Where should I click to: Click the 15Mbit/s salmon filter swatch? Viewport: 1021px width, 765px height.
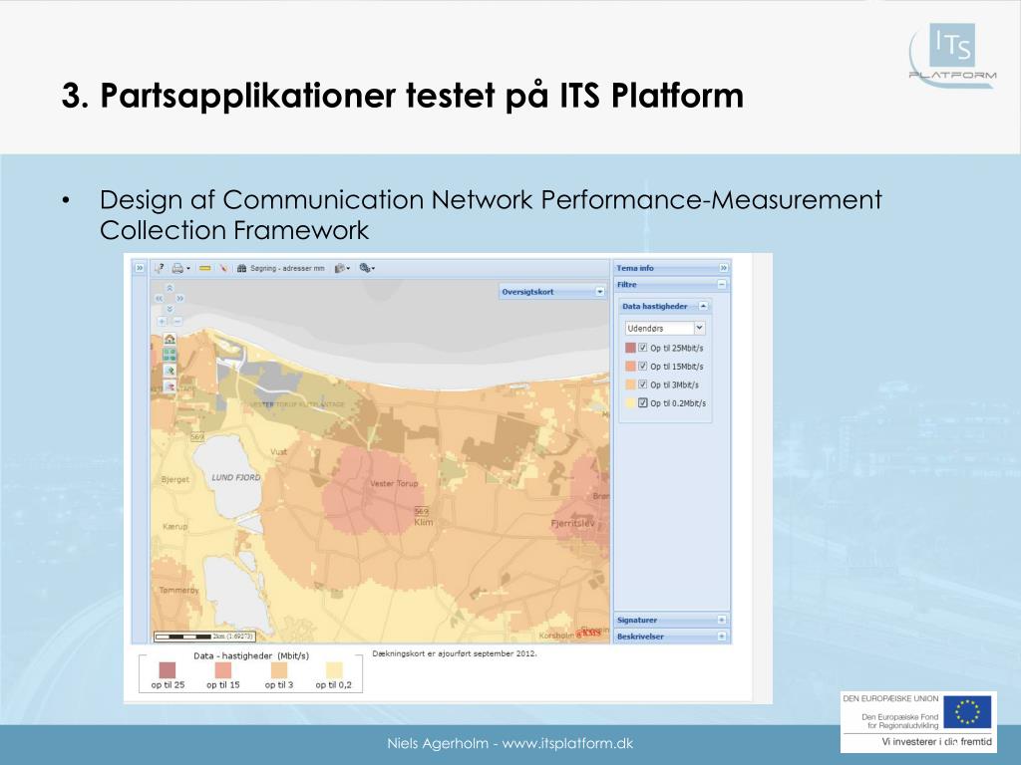coord(630,367)
